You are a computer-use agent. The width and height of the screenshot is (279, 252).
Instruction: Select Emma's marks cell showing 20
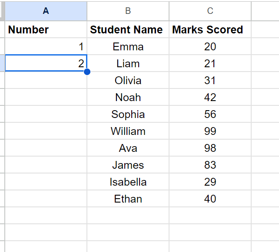[210, 47]
